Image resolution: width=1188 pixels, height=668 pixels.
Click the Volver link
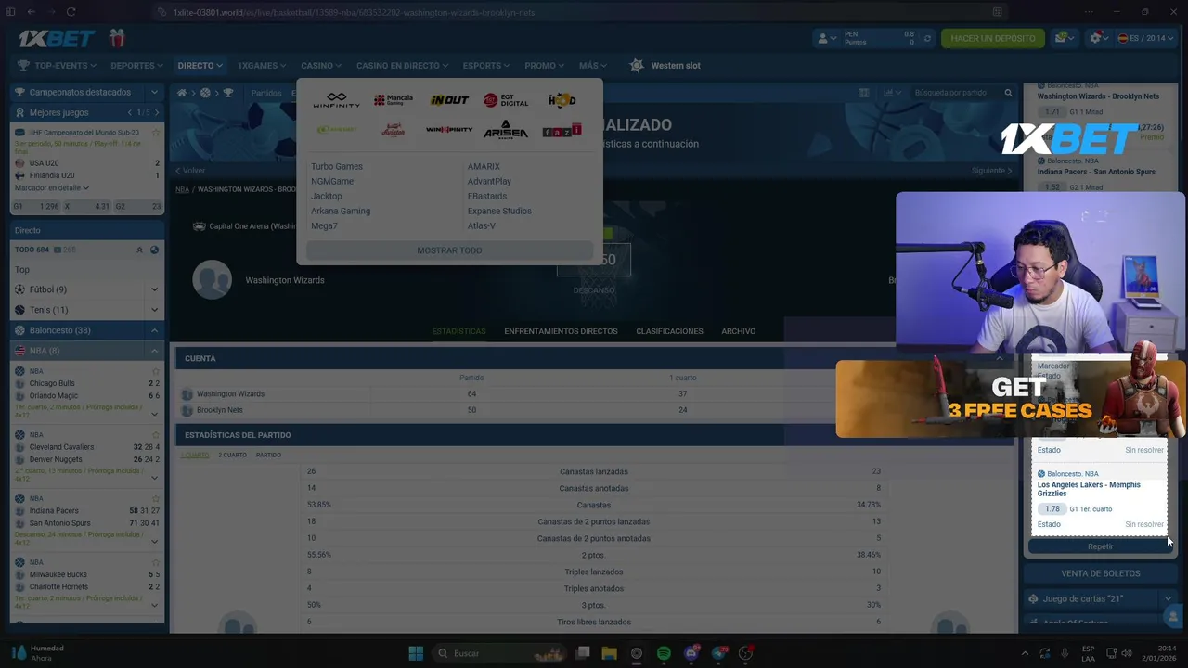pos(190,171)
